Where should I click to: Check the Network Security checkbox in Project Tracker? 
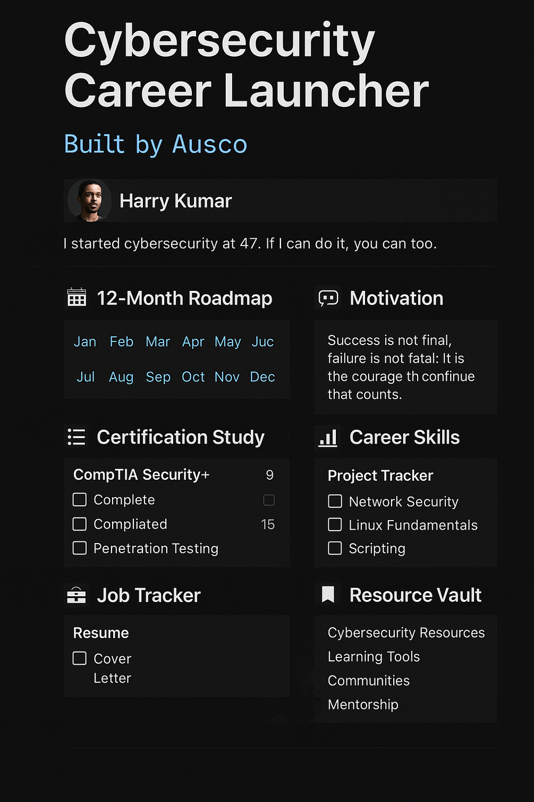point(335,501)
